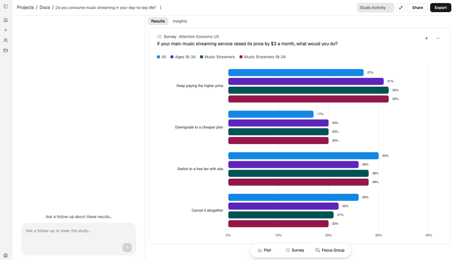Click the Focus Group button

(330, 250)
